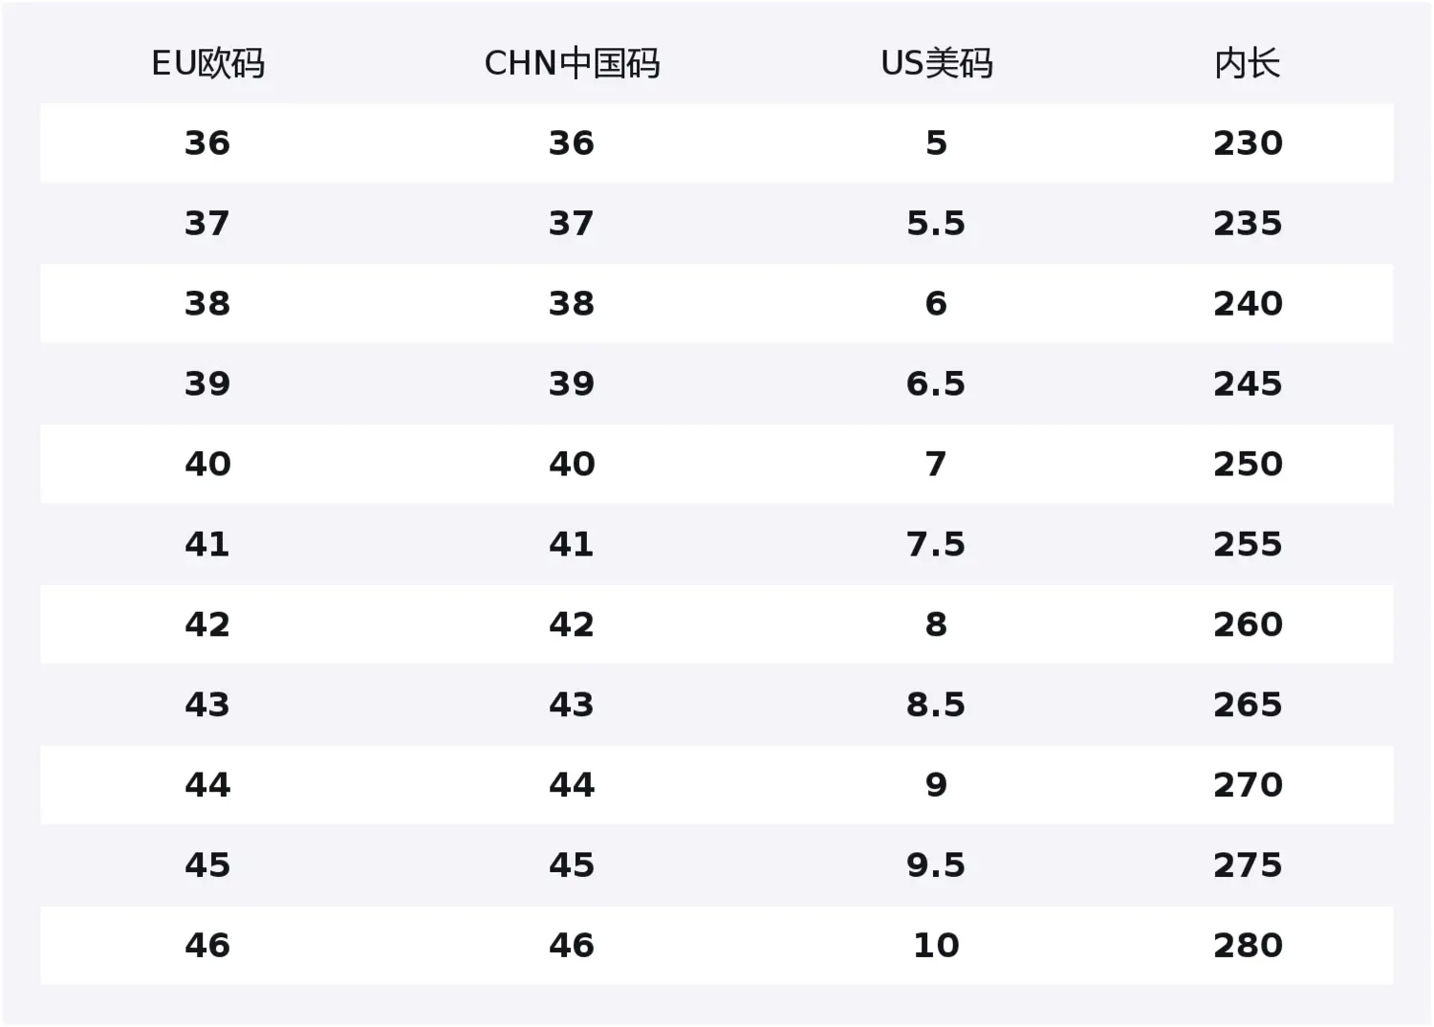Select EU size 36 cell
Image resolution: width=1434 pixels, height=1027 pixels.
point(207,143)
